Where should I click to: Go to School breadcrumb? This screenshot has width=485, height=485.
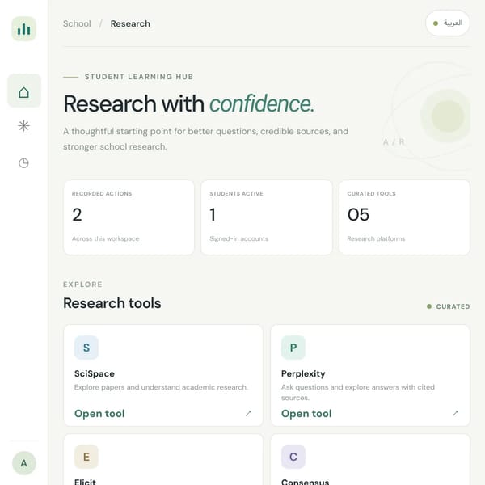77,23
